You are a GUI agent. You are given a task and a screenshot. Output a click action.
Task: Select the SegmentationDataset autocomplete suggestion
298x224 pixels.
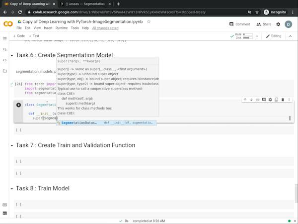pos(106,123)
